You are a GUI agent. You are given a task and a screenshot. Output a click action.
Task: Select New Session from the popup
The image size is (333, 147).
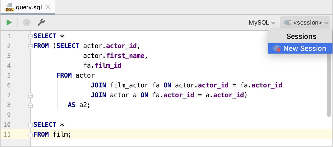coord(300,48)
